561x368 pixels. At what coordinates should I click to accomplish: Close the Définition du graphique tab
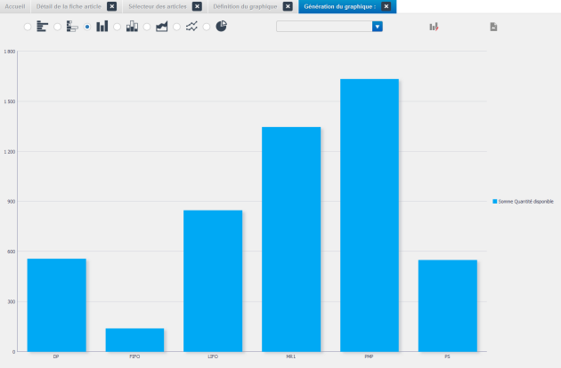click(x=289, y=6)
